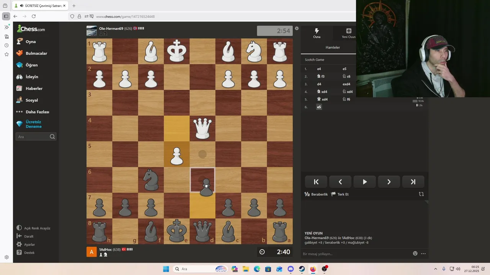Viewport: 490px width, 275px height.
Task: Click the Scotch Game opening name
Action: [314, 60]
